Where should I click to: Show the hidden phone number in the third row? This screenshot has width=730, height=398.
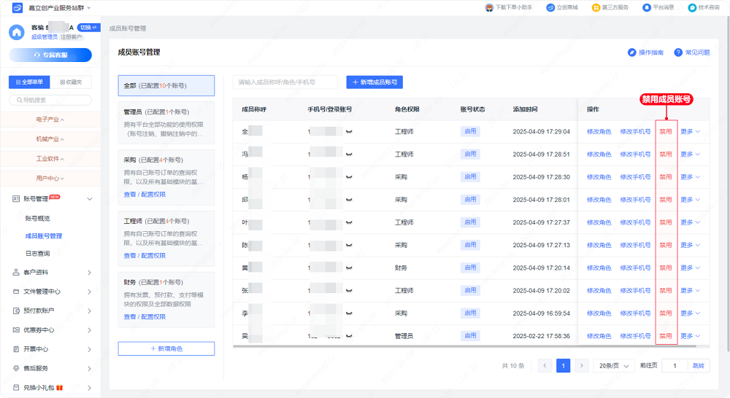tap(349, 177)
